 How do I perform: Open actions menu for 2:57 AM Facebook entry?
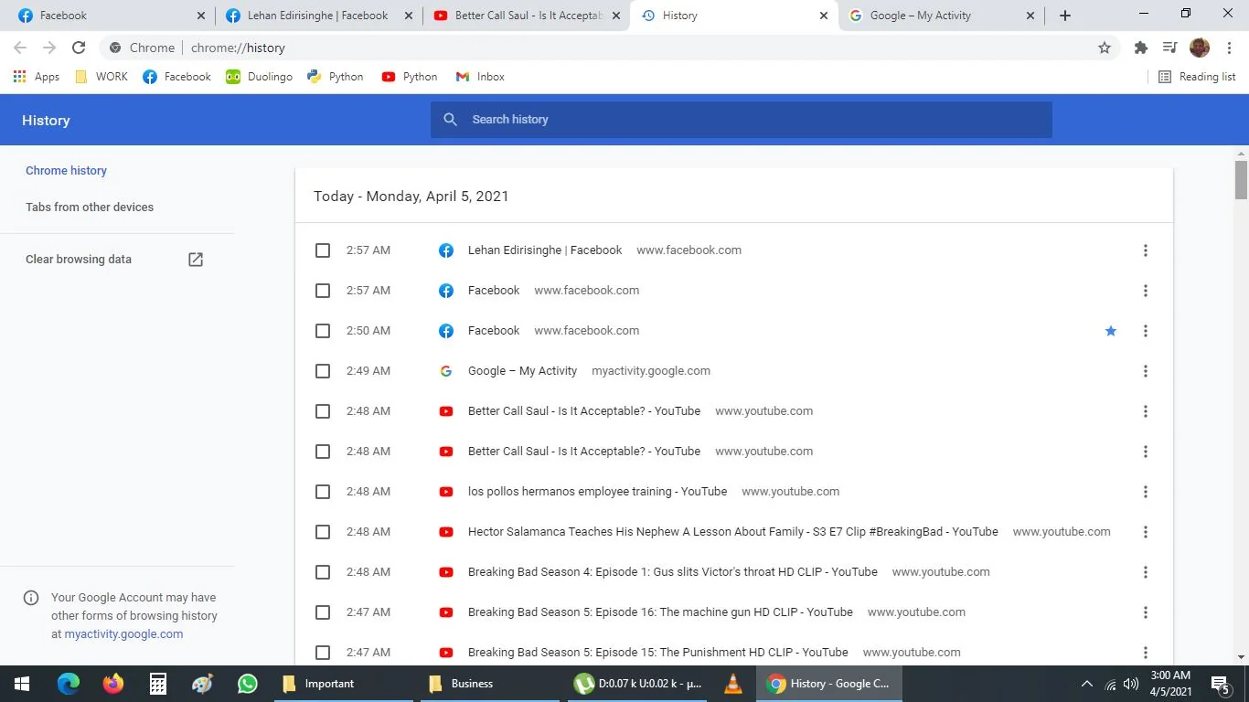[1145, 291]
